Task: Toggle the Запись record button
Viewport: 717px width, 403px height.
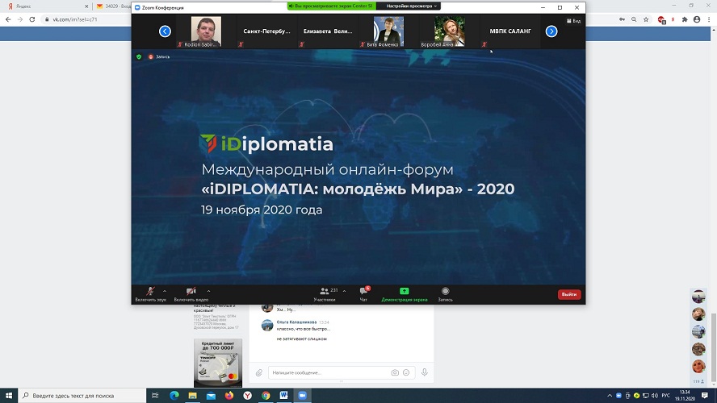Action: point(445,293)
